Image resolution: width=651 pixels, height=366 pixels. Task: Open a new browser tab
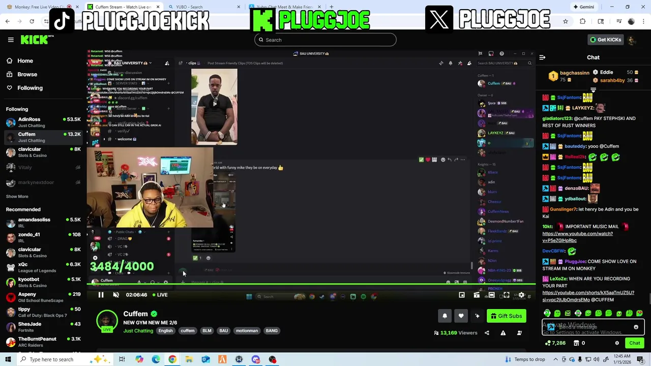pos(332,7)
